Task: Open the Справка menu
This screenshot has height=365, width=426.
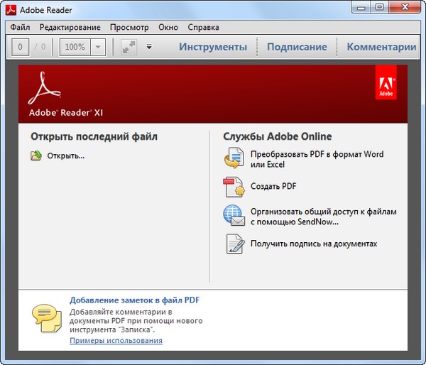Action: coord(204,27)
